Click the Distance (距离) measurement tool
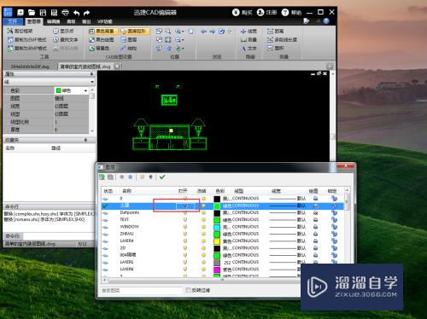The width and height of the screenshot is (427, 319). click(x=275, y=31)
